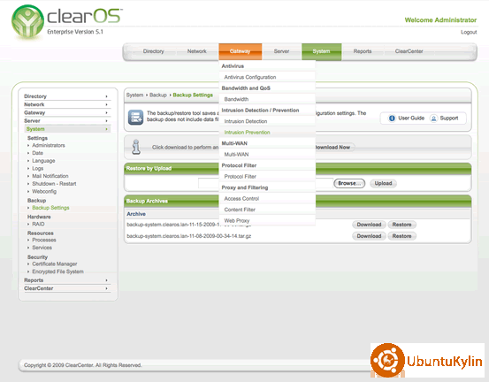Open the Directory top menu tab
489x382 pixels.
(154, 51)
